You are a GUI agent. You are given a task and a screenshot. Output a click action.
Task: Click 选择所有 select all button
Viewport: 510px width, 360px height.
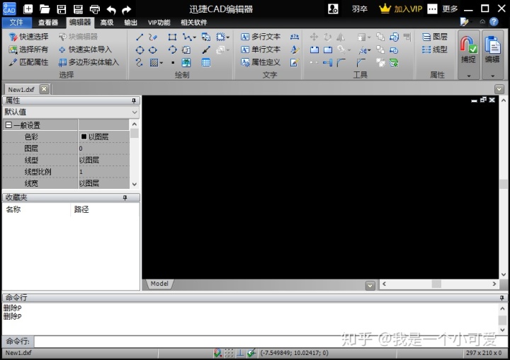28,50
